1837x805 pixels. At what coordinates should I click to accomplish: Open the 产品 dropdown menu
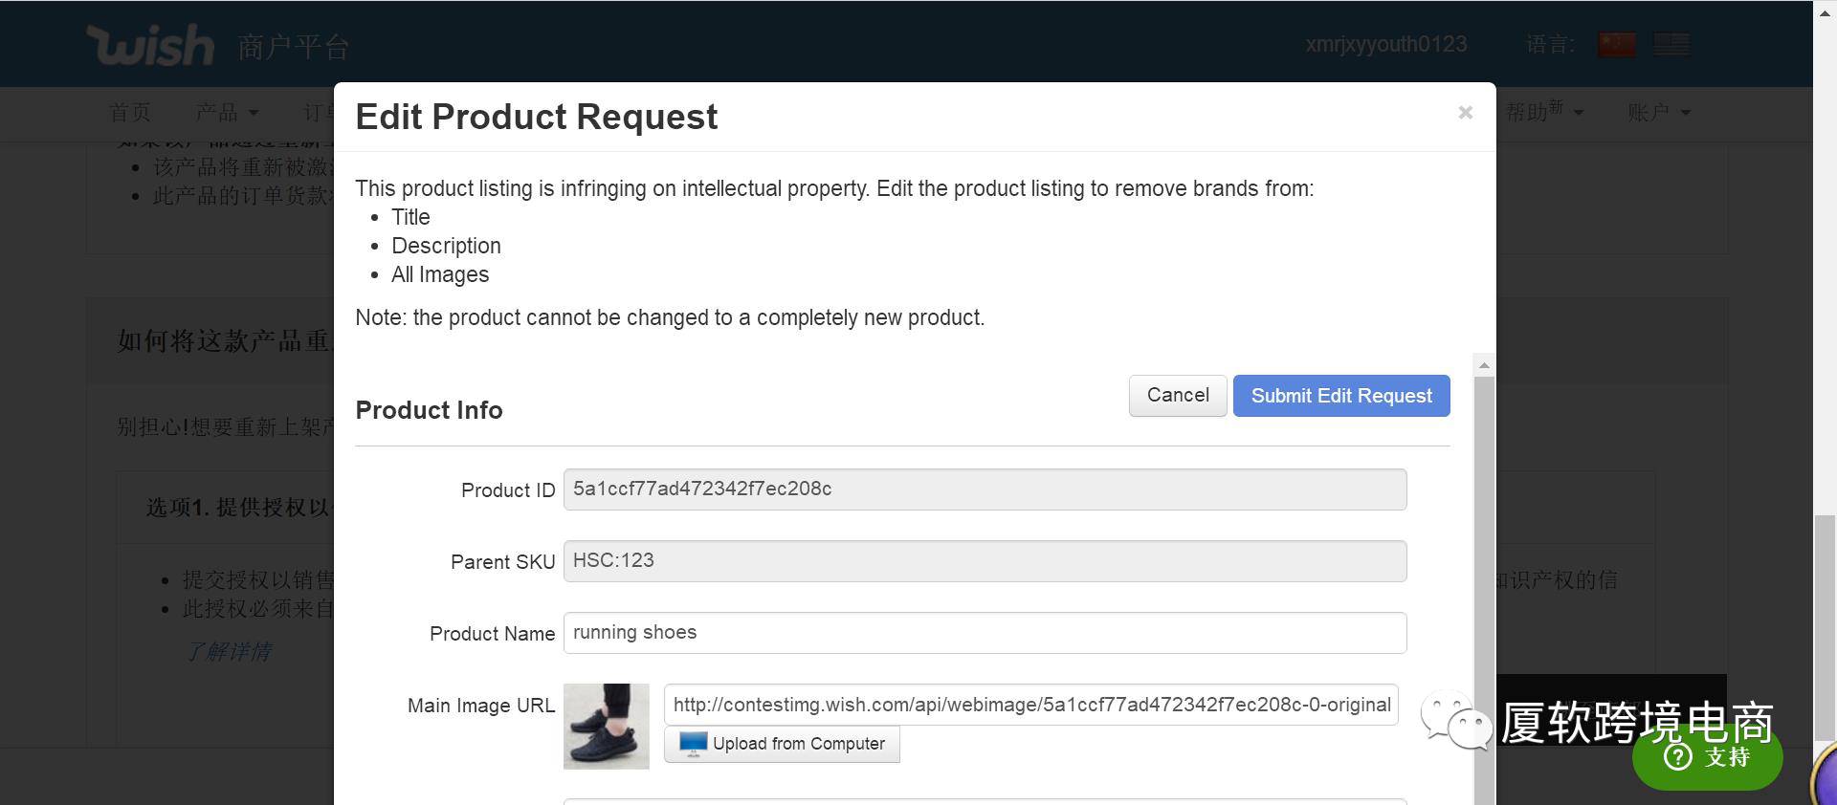[227, 113]
